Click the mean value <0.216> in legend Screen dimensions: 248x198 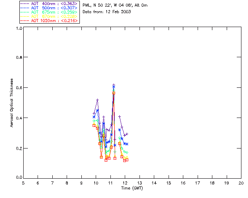tap(69, 20)
